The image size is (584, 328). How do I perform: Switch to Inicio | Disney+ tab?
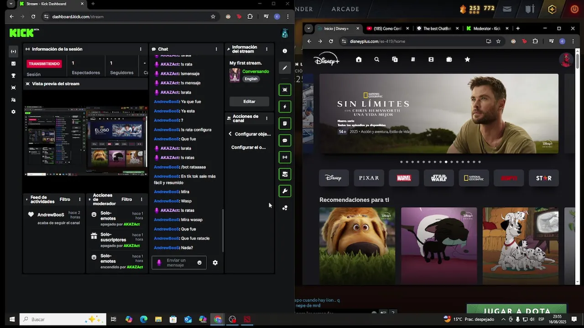point(339,28)
